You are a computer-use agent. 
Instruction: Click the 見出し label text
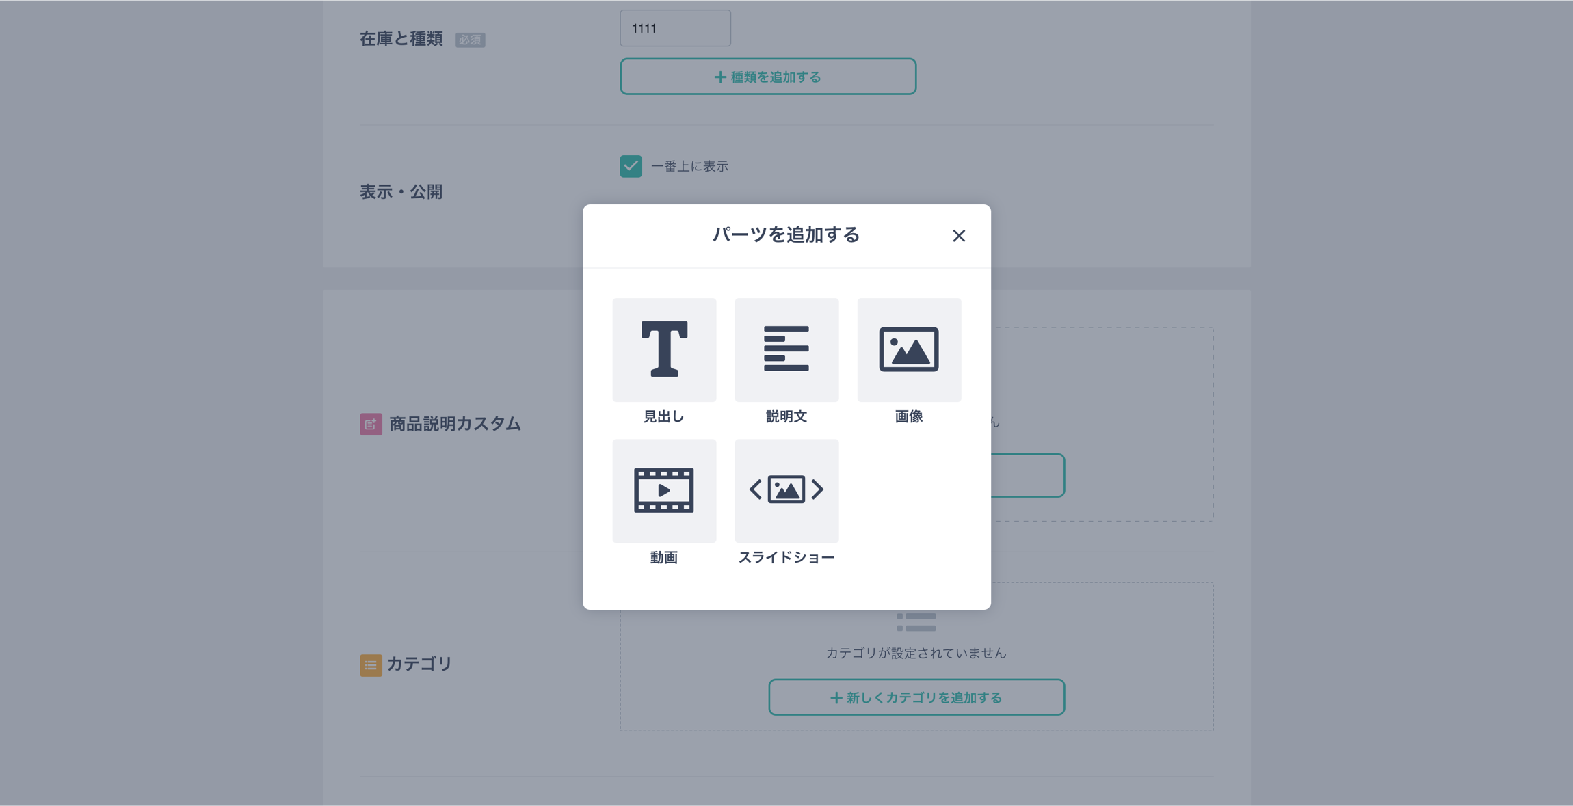(x=663, y=416)
